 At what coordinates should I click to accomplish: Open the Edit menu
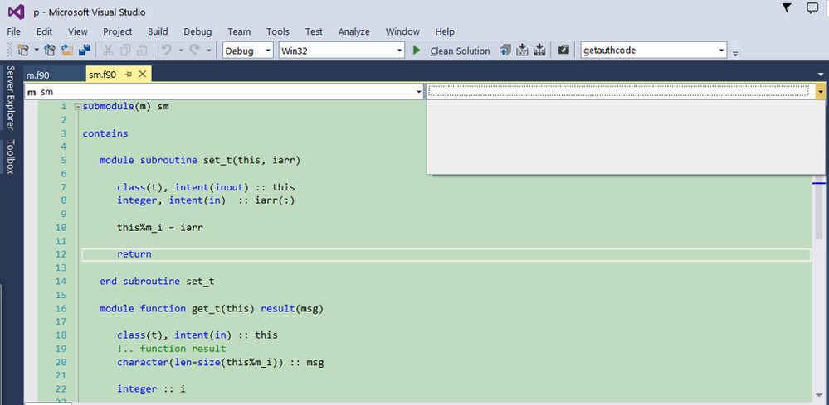click(44, 31)
